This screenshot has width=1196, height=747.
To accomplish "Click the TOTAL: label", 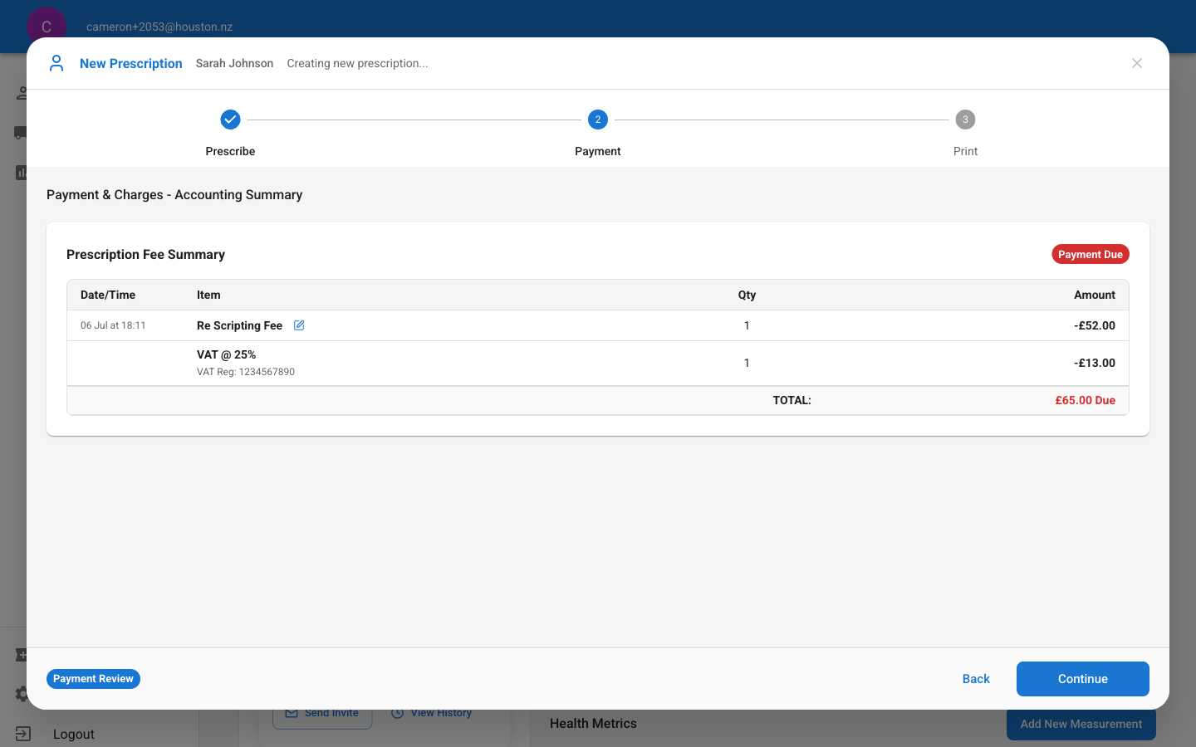I will point(792,400).
